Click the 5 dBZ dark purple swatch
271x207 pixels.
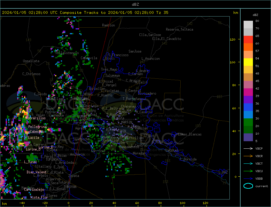(248, 137)
